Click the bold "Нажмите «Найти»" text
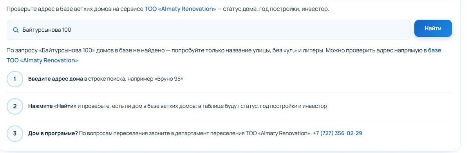 pyautogui.click(x=52, y=106)
